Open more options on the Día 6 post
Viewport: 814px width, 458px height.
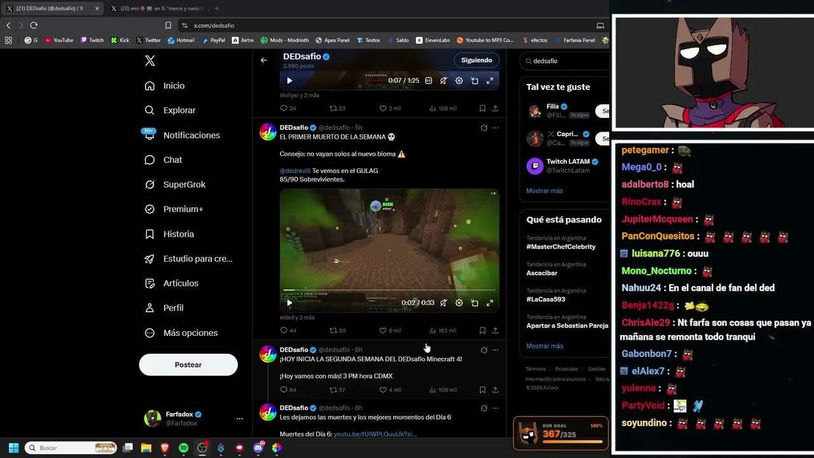pos(495,408)
